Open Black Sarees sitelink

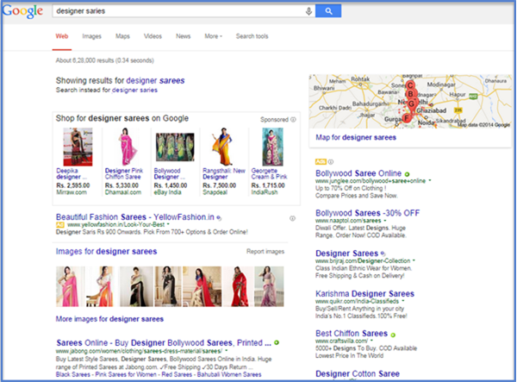coord(73,374)
